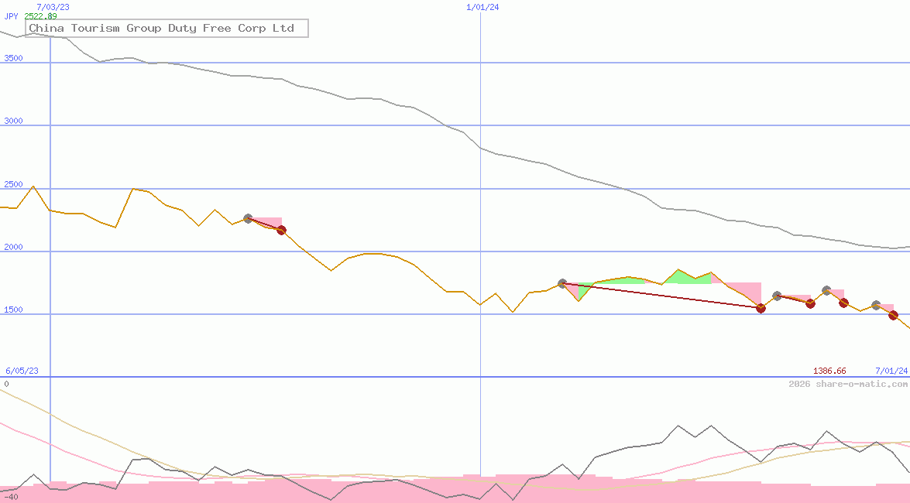910x503 pixels.
Task: Select the 1/01/24 date marker label
Action: (x=482, y=7)
